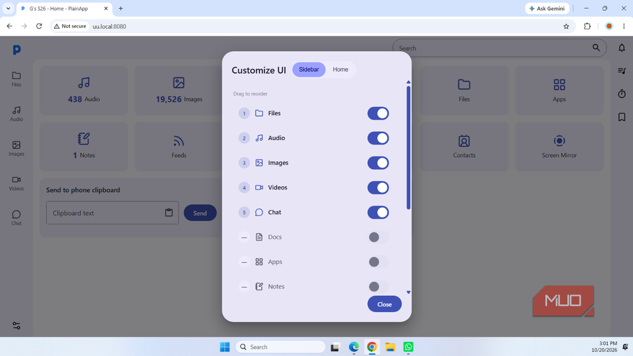Click the PlainApp logo icon
The image size is (633, 356).
click(16, 49)
